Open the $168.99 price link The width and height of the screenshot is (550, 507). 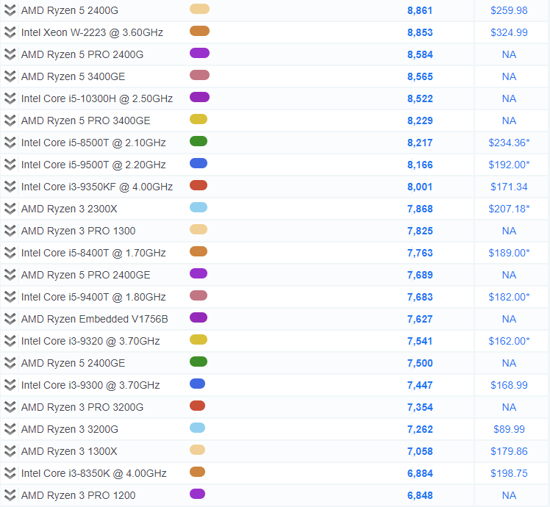(x=509, y=385)
